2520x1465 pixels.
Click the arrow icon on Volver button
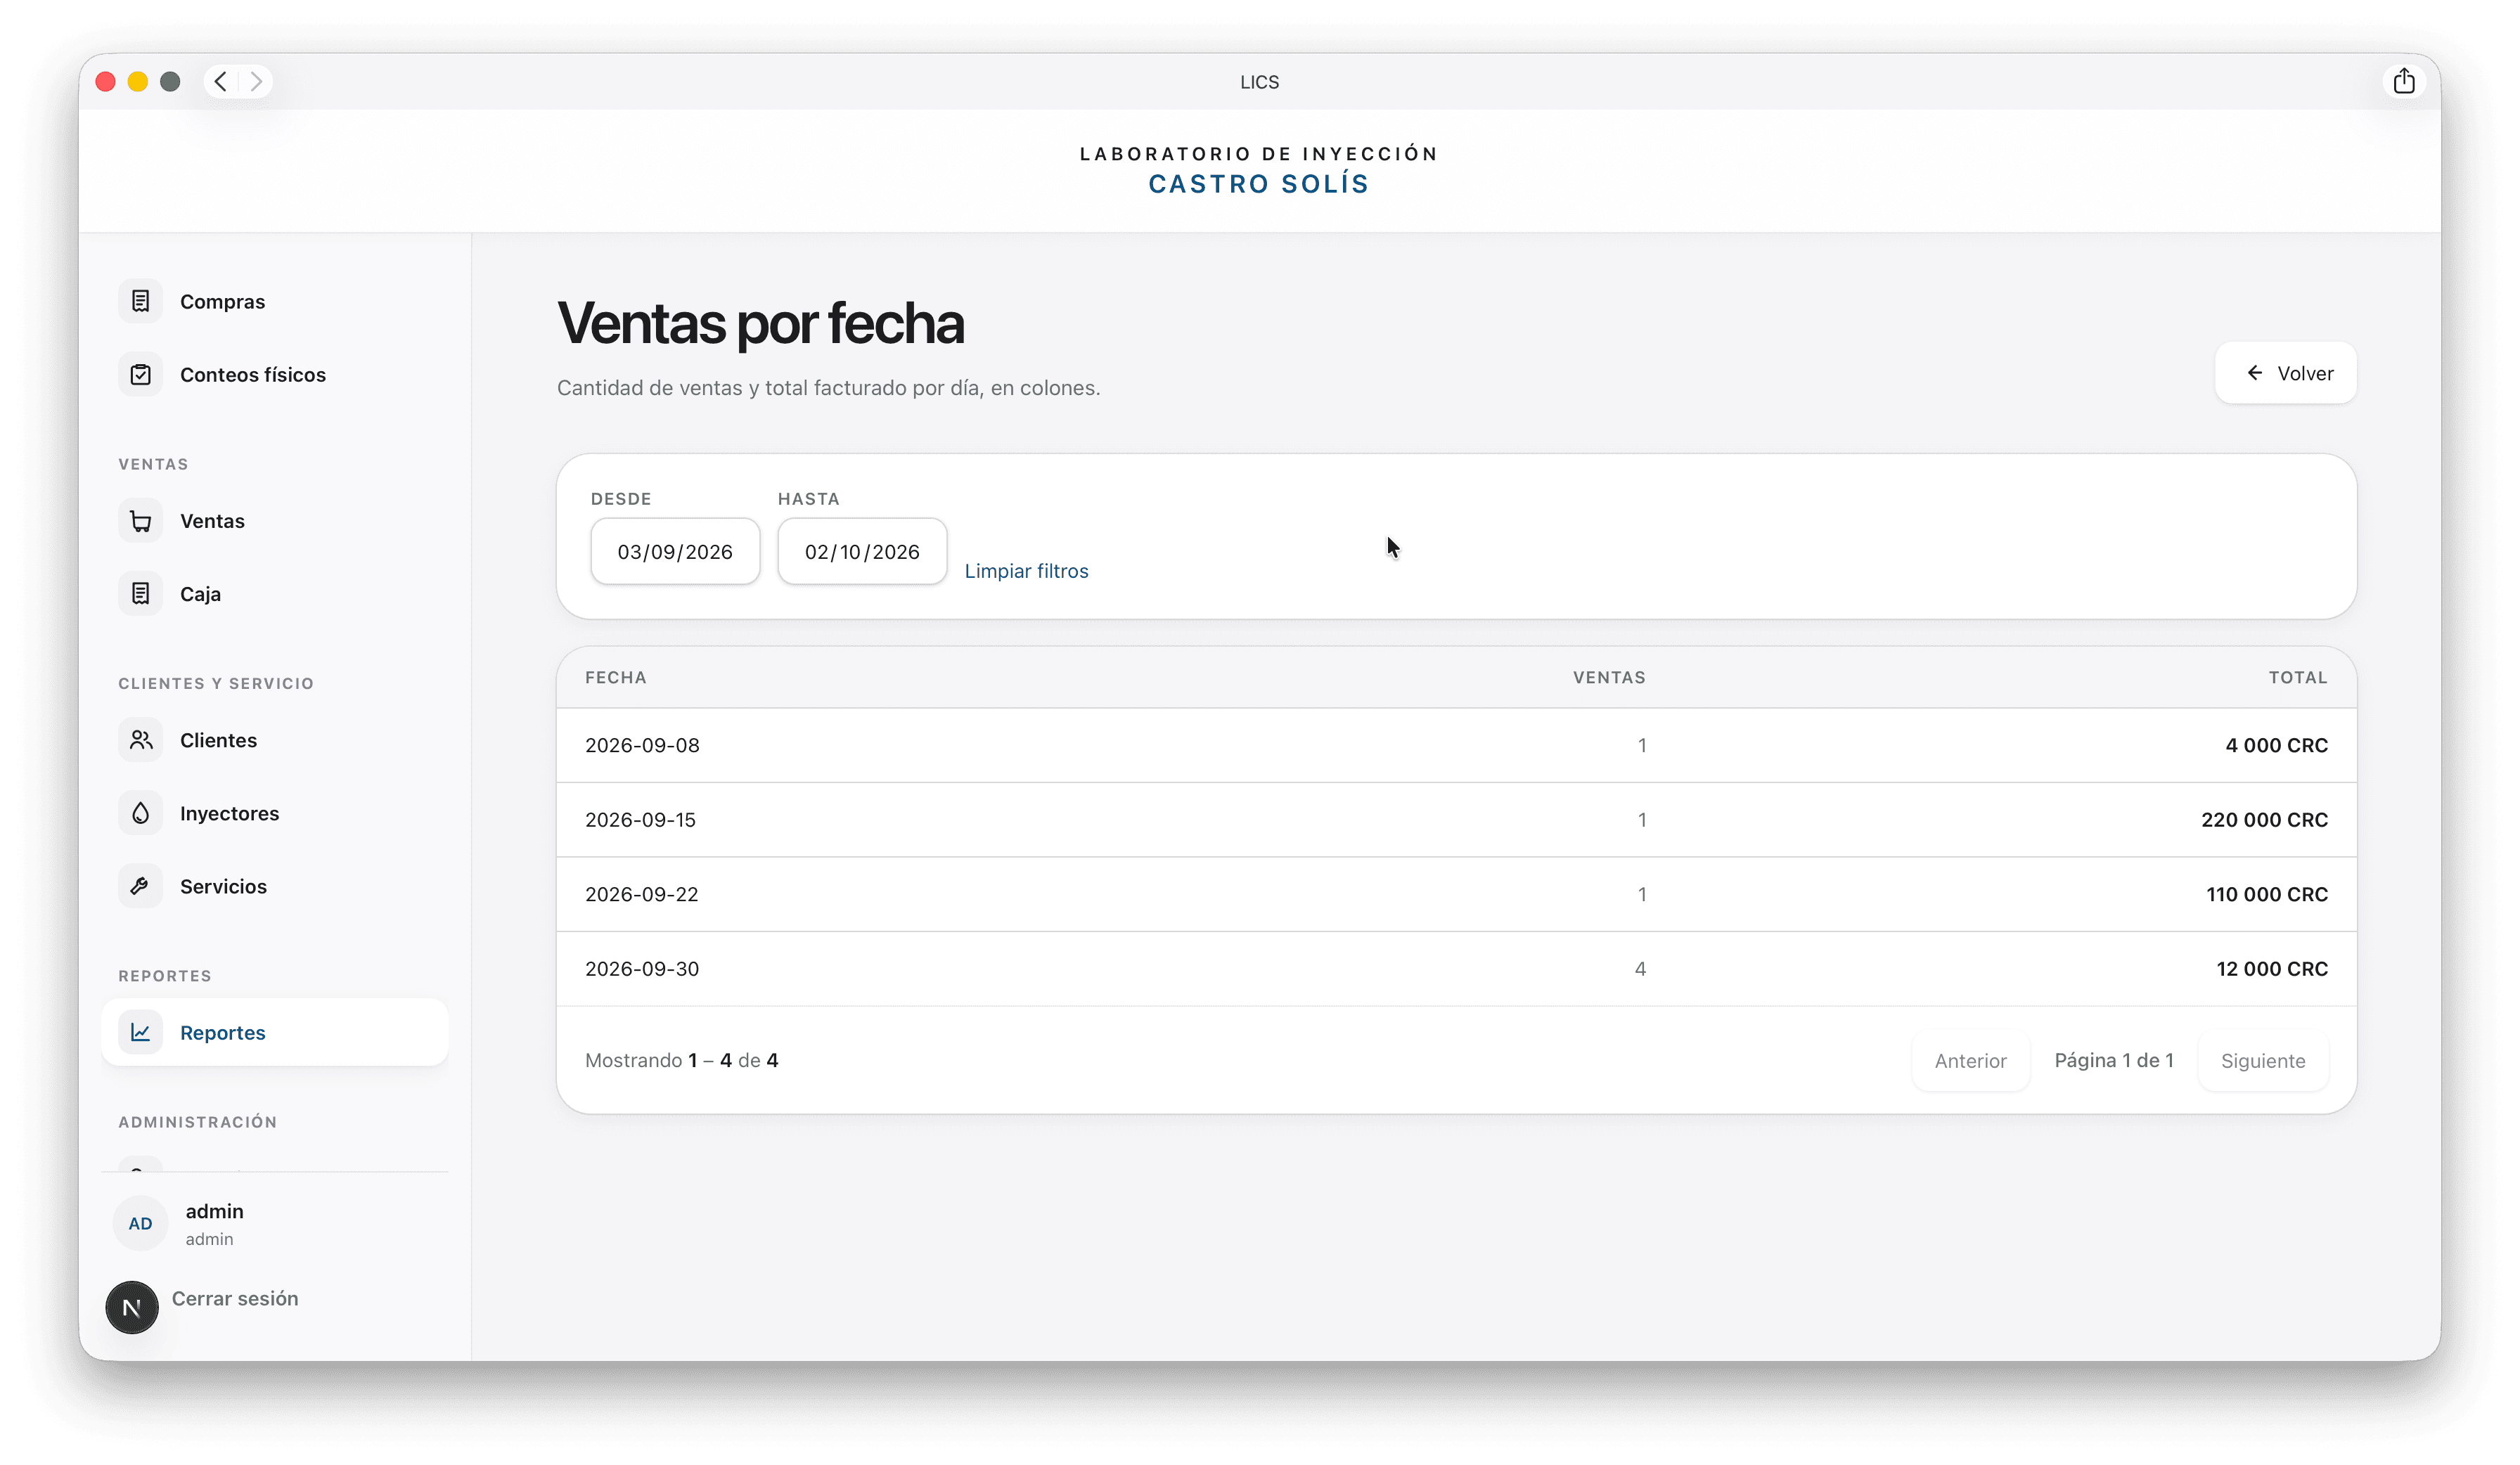click(2255, 373)
